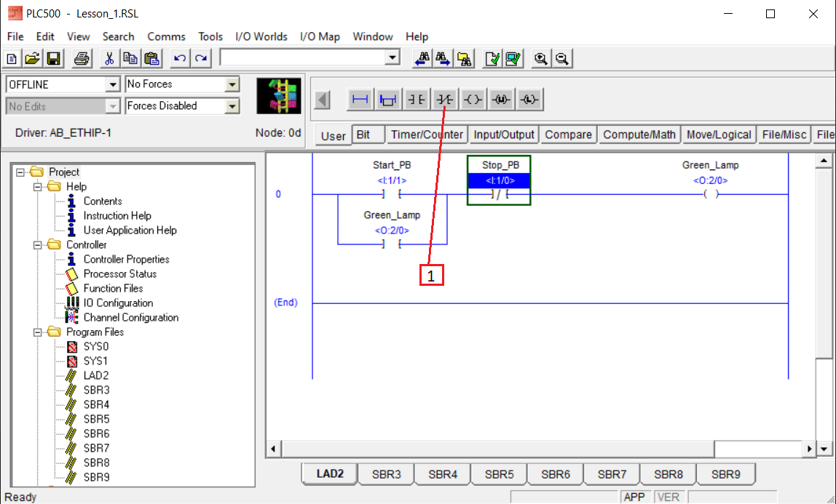
Task: Click the Cut scissors icon
Action: [x=109, y=58]
